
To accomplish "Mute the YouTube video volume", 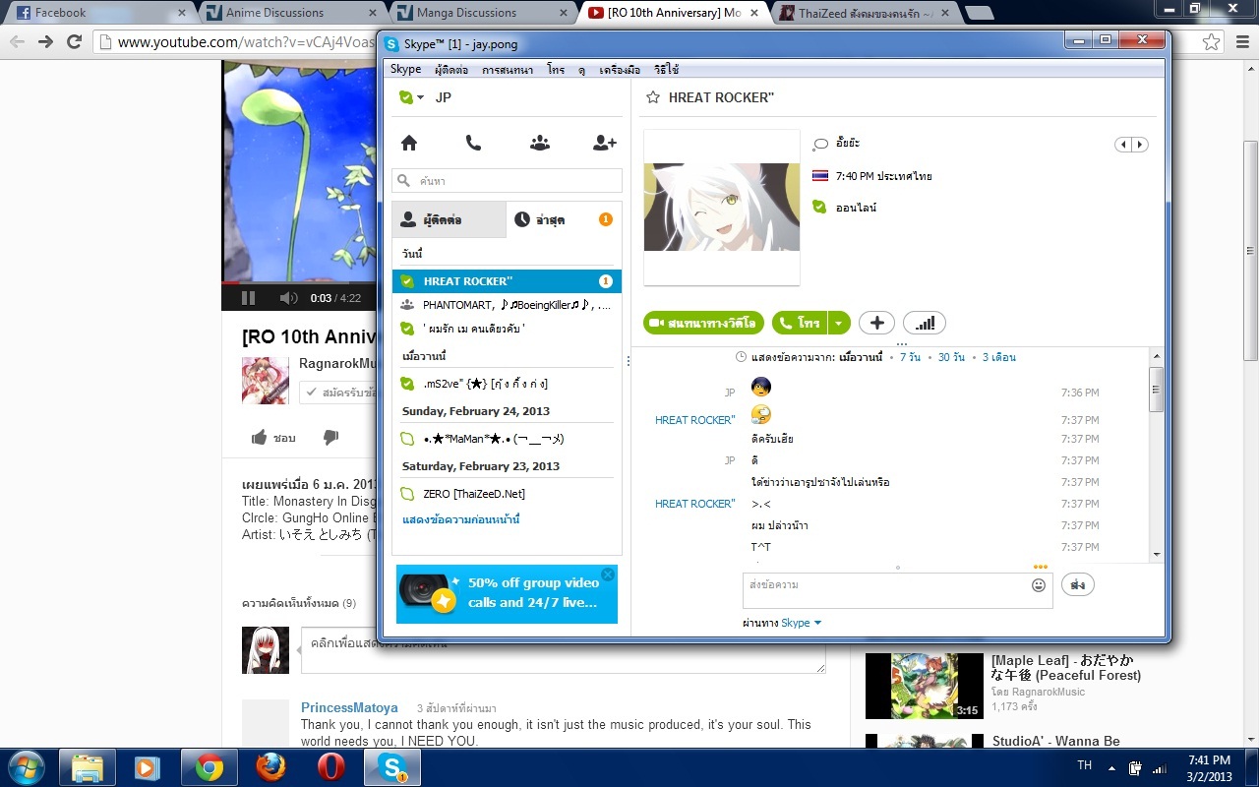I will tap(288, 298).
